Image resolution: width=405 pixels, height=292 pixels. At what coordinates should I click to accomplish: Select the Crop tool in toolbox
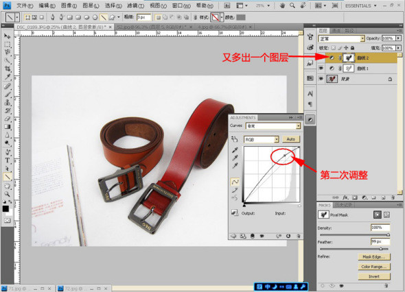[8, 69]
